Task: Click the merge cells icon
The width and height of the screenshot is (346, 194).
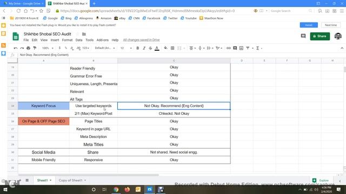Action: tap(179, 48)
